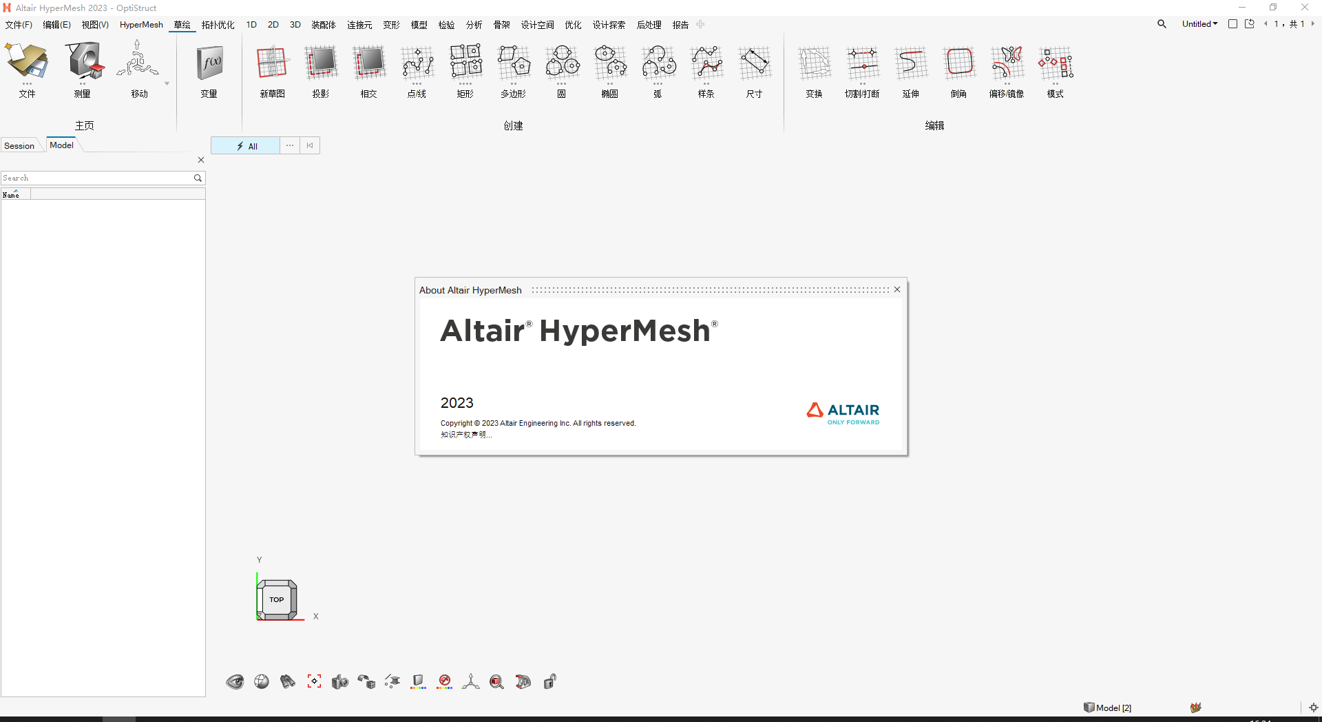This screenshot has height=722, width=1322.
Task: Click the All entity filter button
Action: [x=245, y=145]
